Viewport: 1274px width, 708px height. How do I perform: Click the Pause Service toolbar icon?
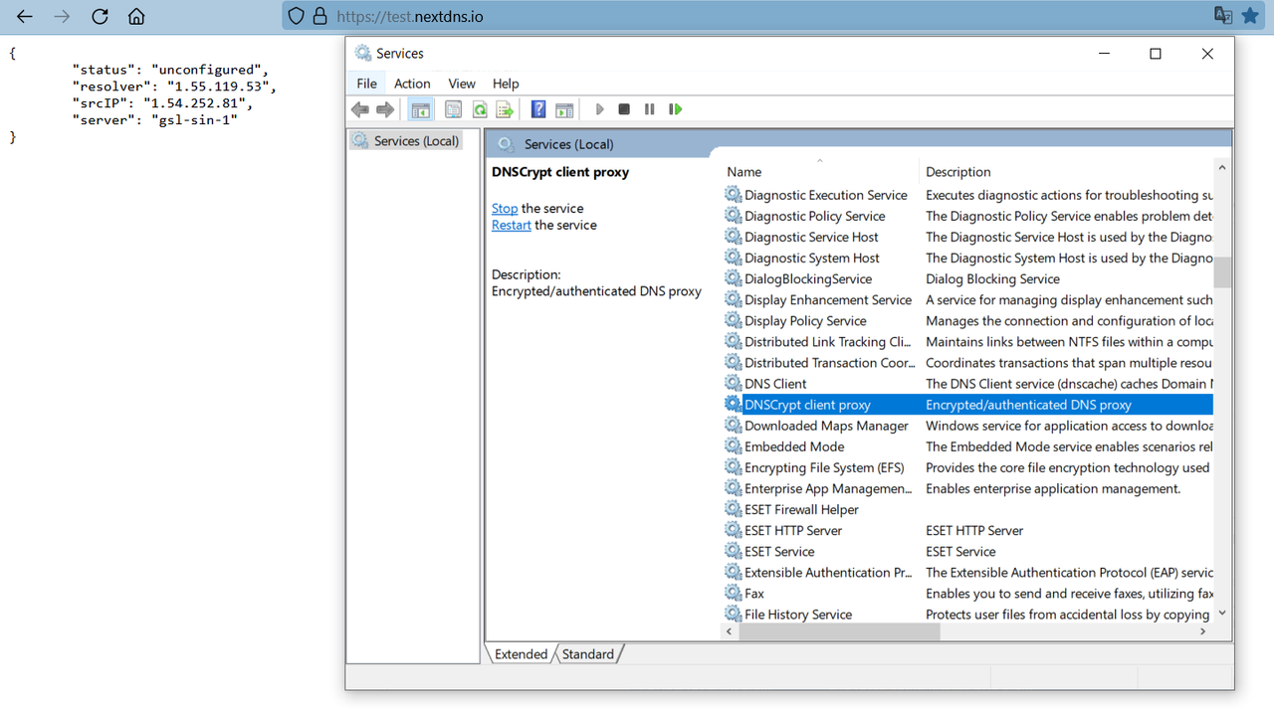[650, 109]
